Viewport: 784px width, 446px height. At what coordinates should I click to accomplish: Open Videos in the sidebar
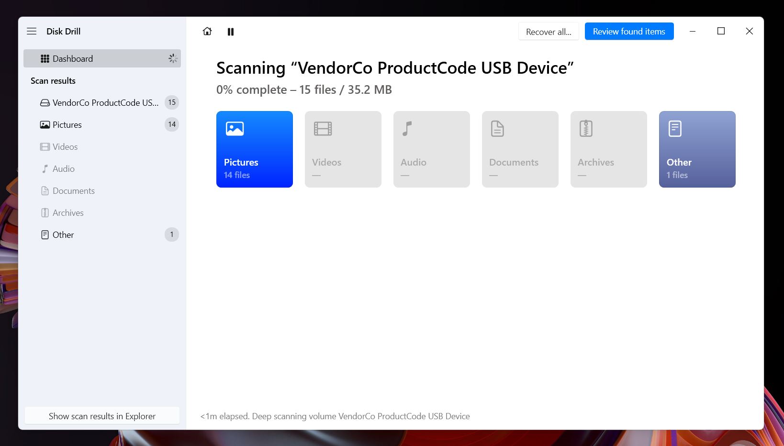(x=102, y=146)
